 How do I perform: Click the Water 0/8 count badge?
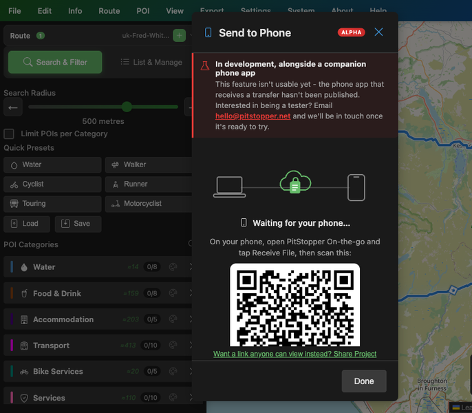(x=152, y=267)
